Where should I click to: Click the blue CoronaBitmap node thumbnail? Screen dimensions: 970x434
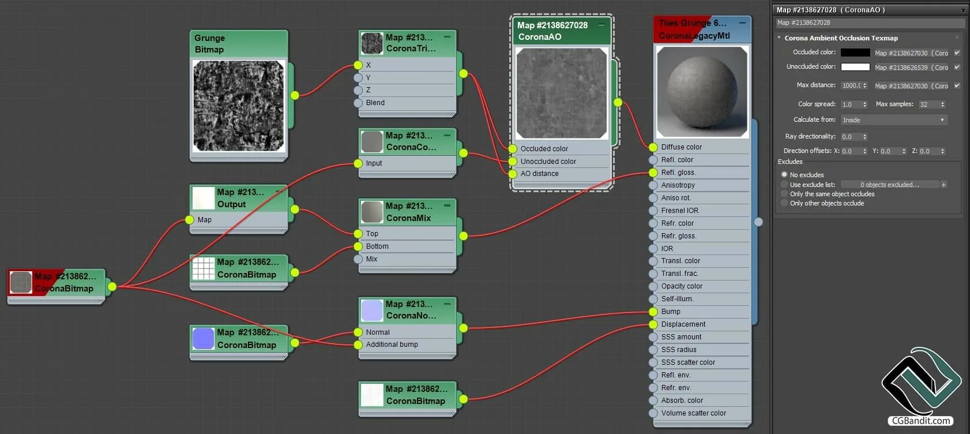click(203, 339)
